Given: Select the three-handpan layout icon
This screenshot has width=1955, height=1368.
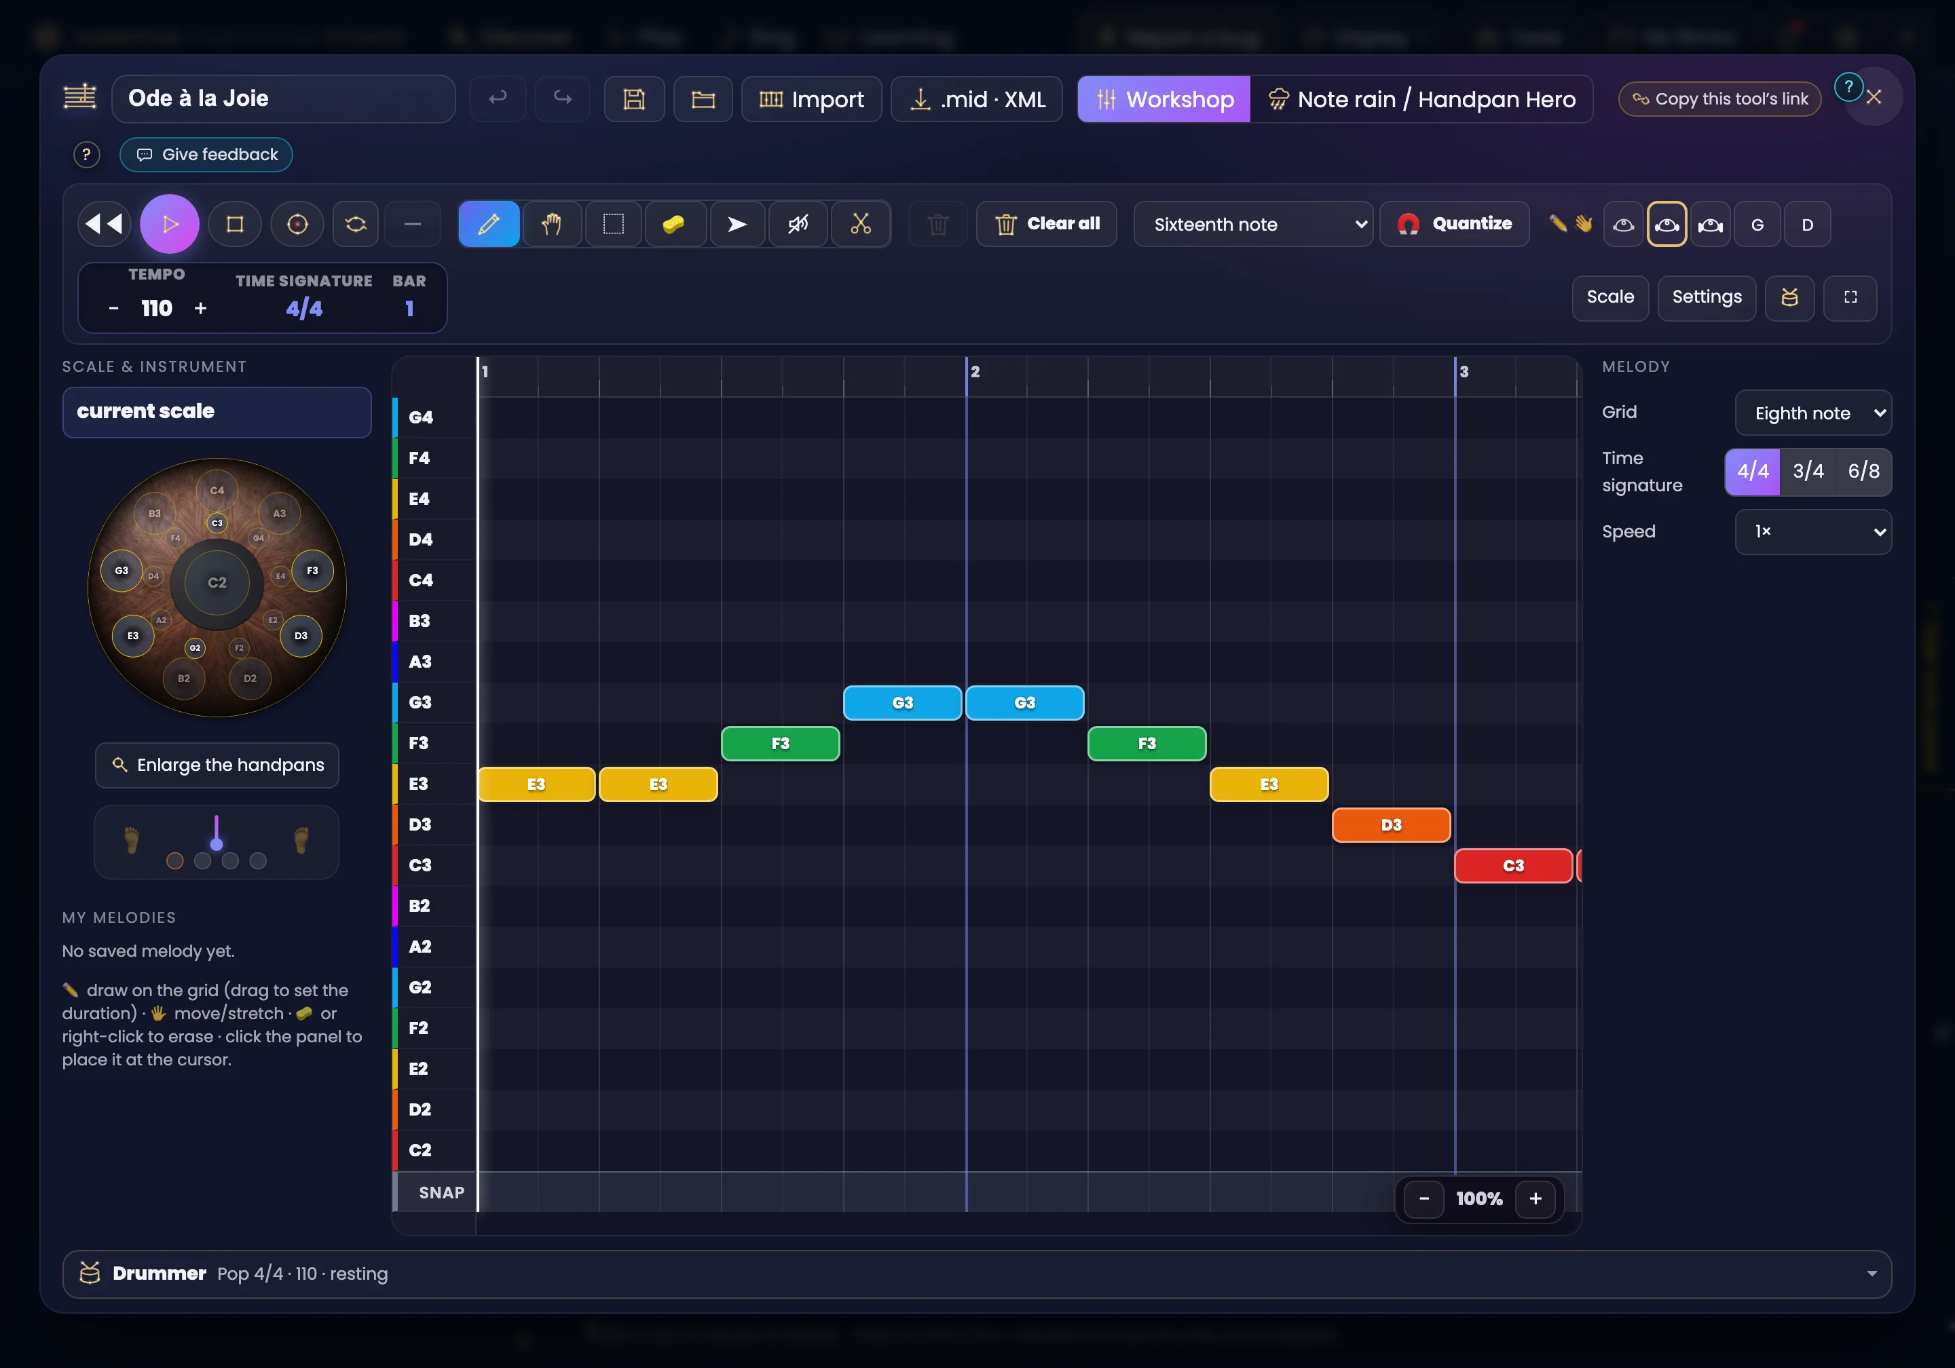Looking at the screenshot, I should (x=1710, y=224).
